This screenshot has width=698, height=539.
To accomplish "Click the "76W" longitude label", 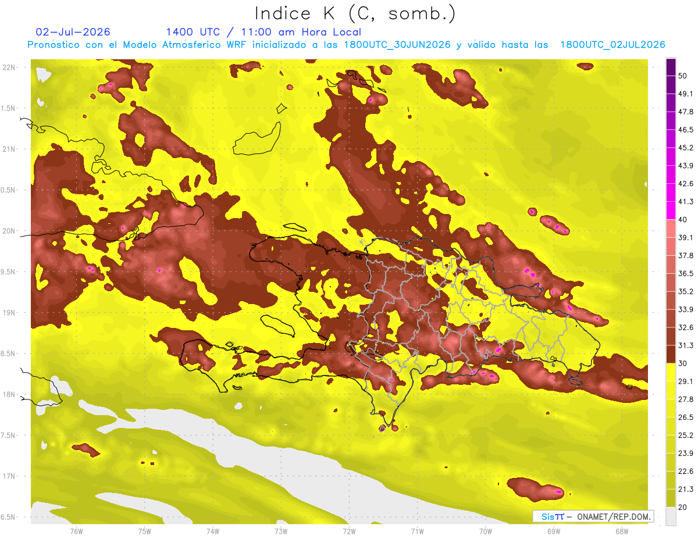I will pyautogui.click(x=76, y=531).
